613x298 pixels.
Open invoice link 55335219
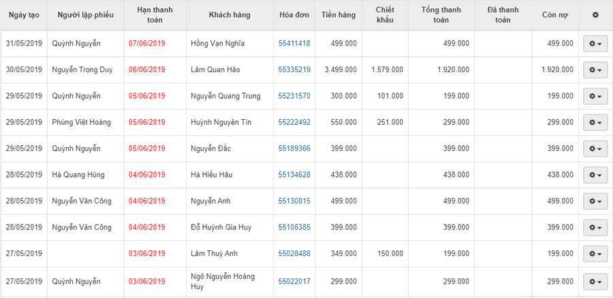click(294, 70)
